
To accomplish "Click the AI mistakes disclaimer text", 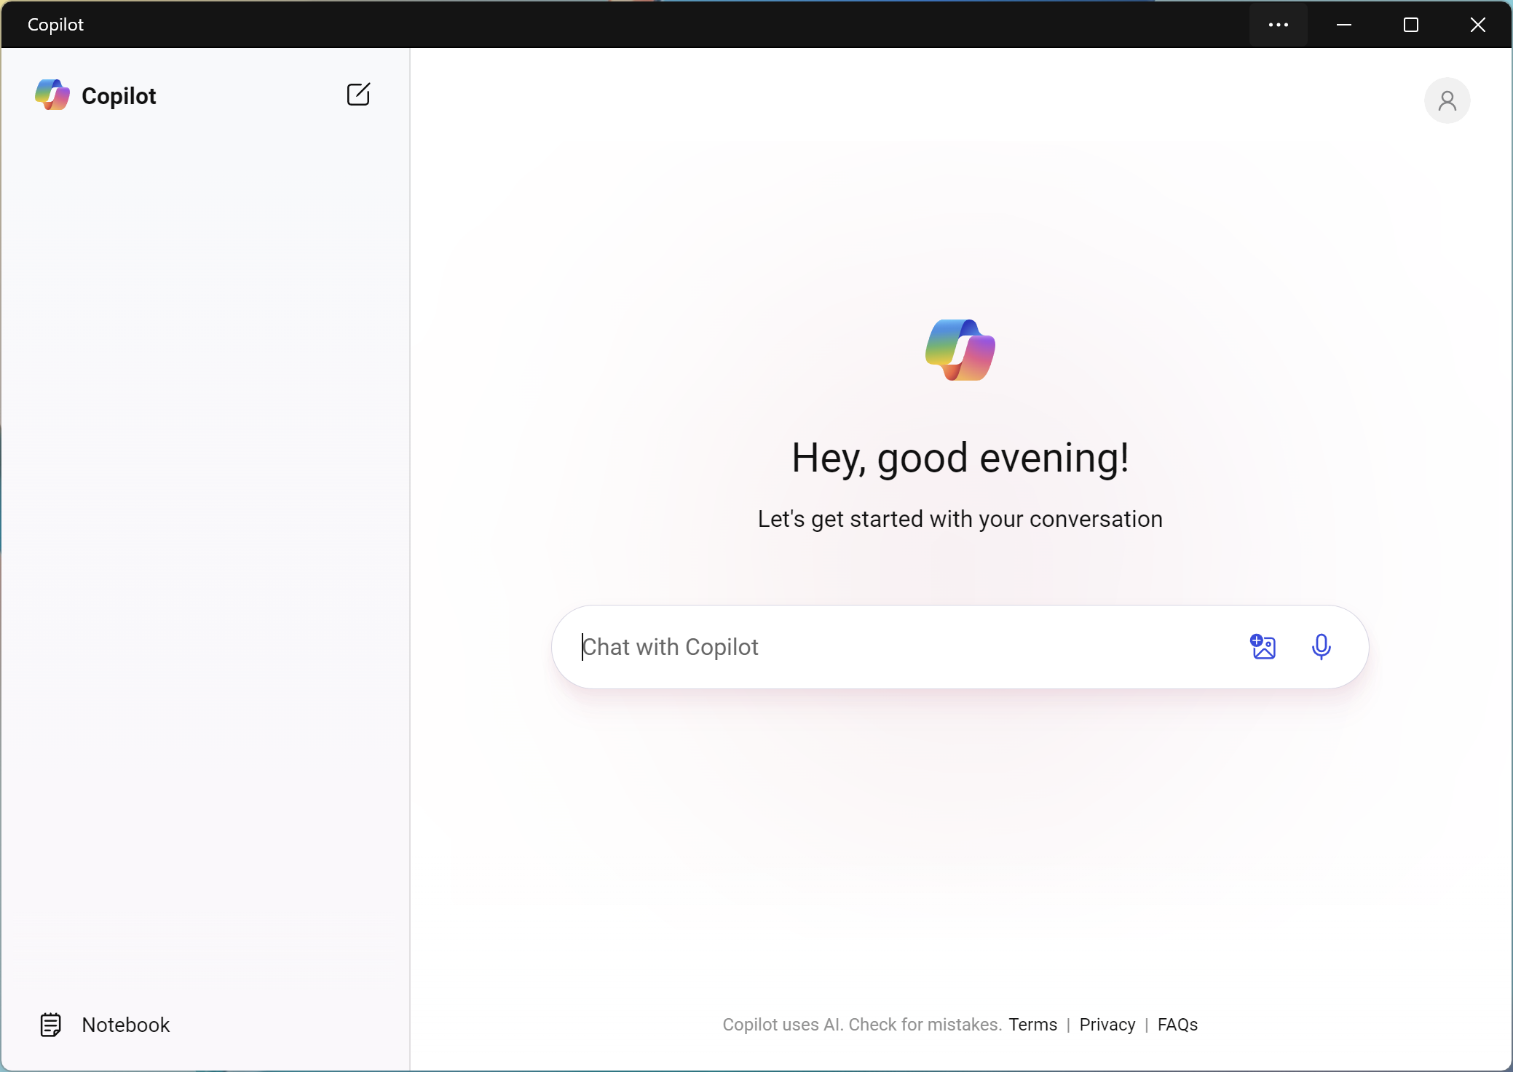I will coord(861,1025).
